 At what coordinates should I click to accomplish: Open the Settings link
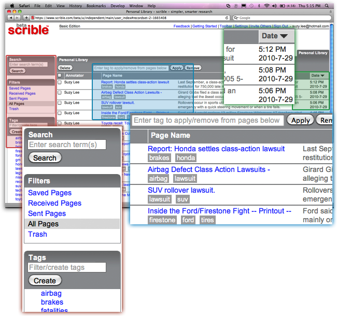pos(241,26)
